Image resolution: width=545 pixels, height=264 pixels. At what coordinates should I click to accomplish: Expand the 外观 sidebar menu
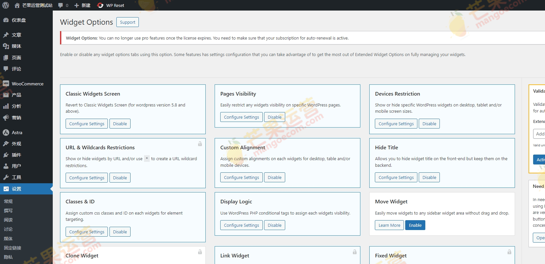[x=16, y=144]
